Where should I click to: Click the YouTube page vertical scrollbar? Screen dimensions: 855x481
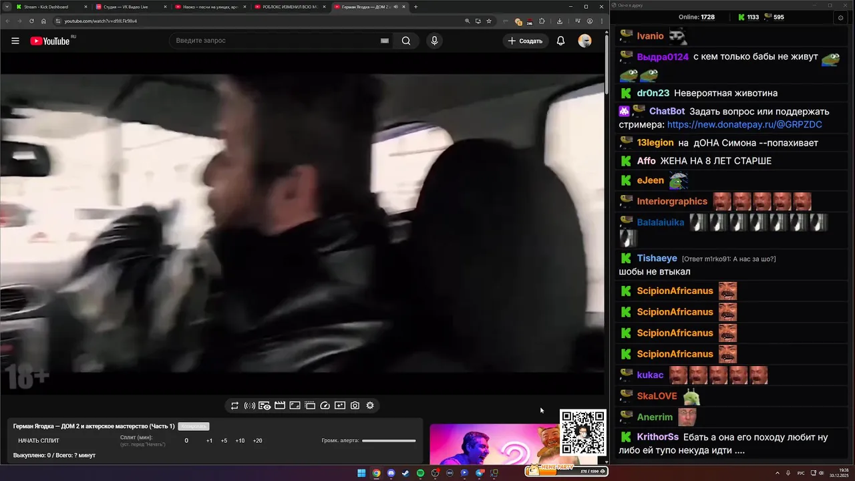[607, 63]
